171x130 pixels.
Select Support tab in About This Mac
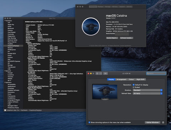pyautogui.click(x=122, y=7)
